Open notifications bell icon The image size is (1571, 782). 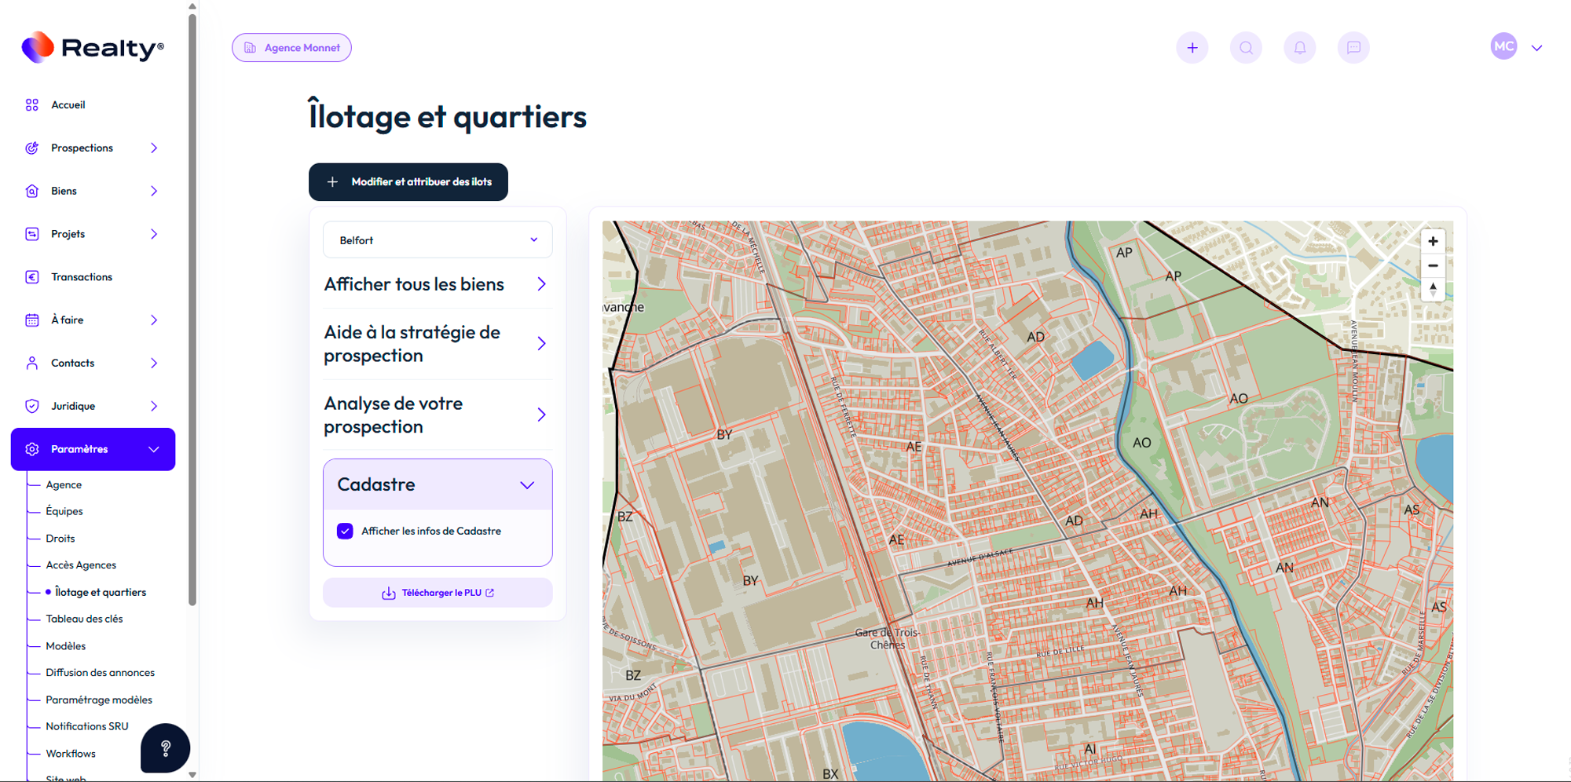1299,48
